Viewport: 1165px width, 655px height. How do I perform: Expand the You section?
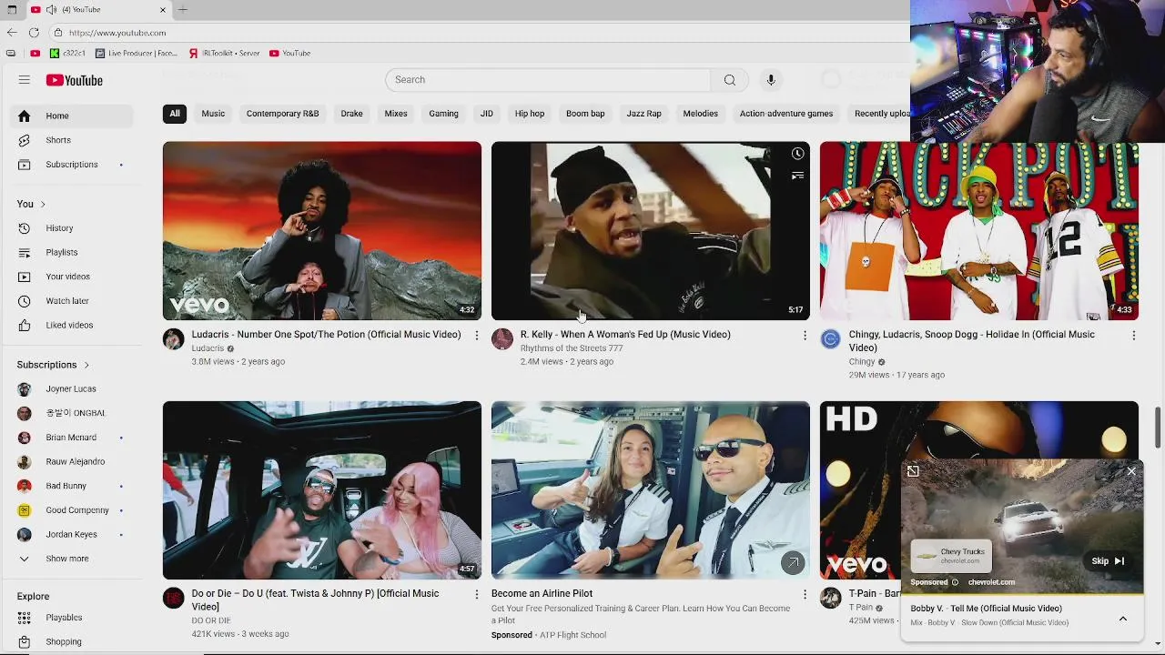pos(31,204)
